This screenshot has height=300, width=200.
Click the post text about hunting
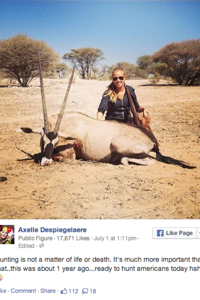pos(100,264)
